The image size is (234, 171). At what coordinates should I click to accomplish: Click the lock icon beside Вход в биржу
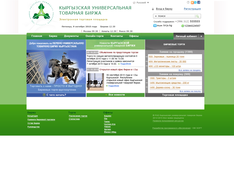pyautogui.click(x=153, y=9)
